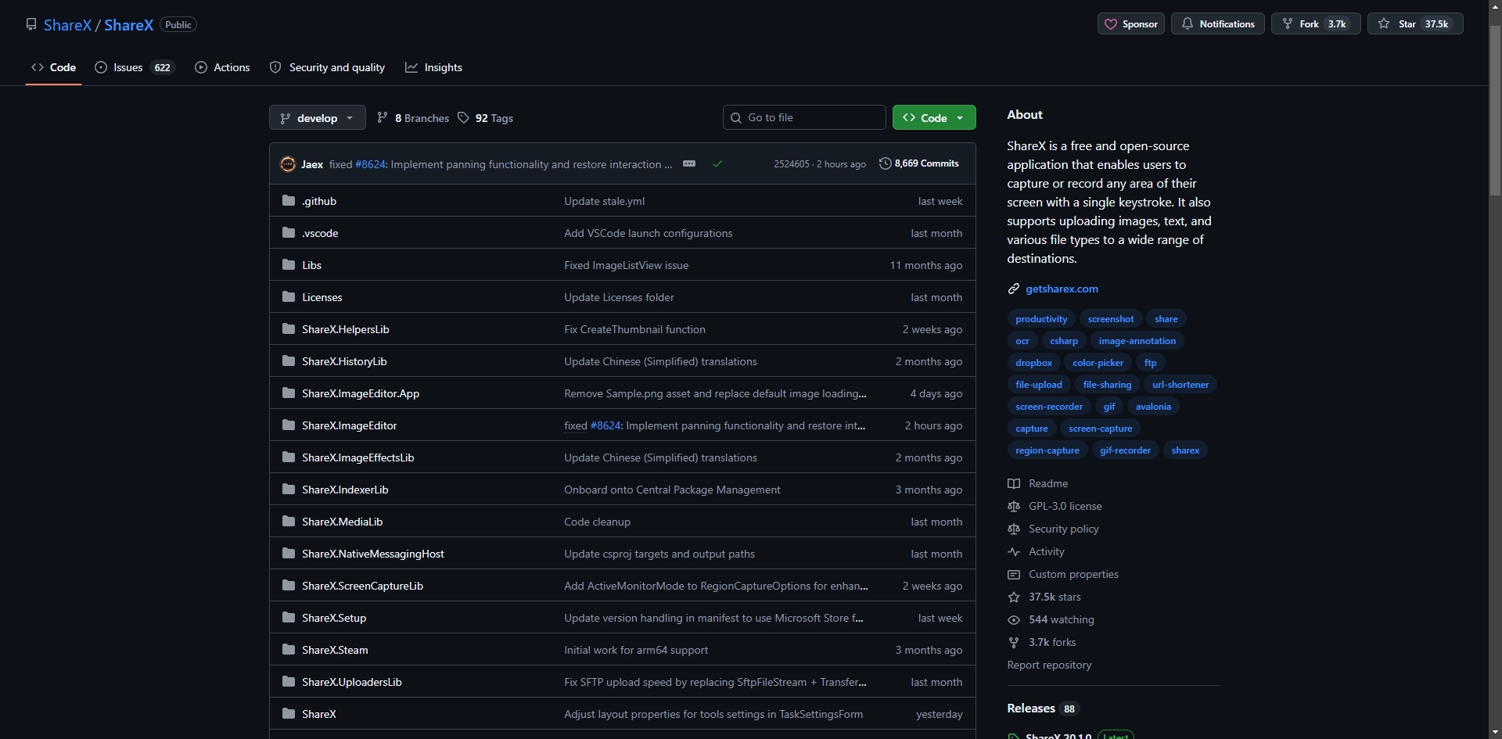Star the ShareX repository
This screenshot has height=739, width=1502.
[1414, 24]
